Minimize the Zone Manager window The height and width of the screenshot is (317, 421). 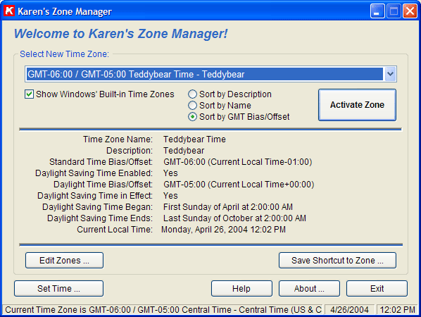click(377, 11)
